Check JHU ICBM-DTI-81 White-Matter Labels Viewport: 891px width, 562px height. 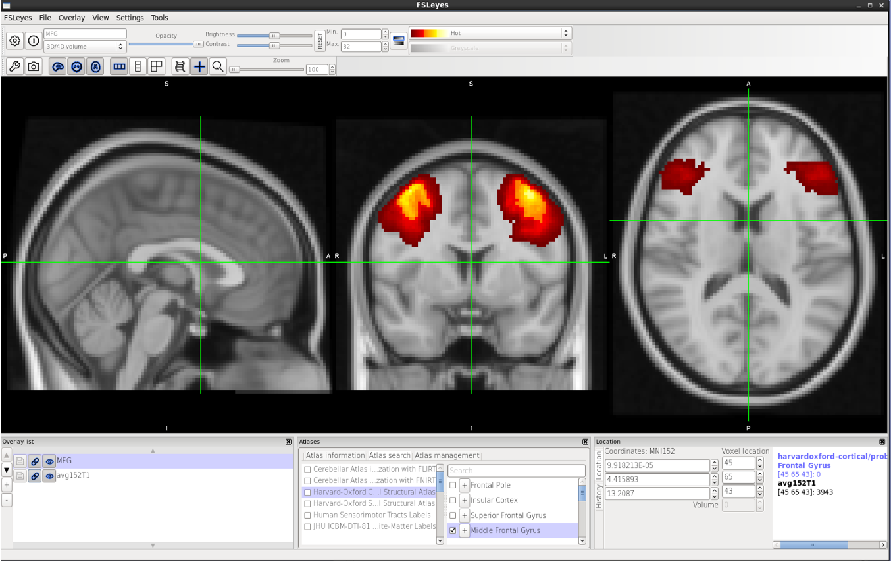(307, 526)
